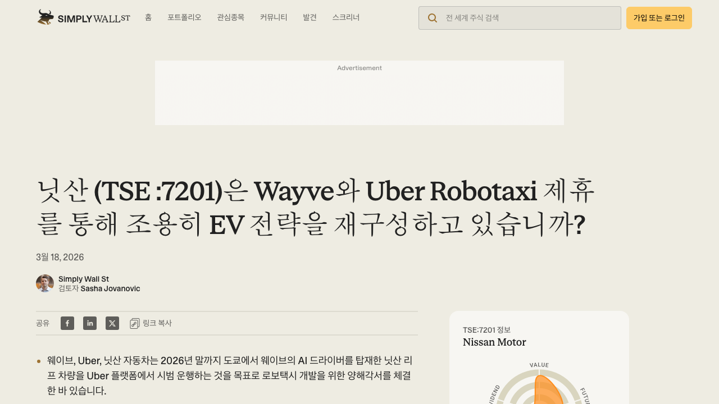Click the 공유 label
The image size is (719, 404).
click(x=43, y=323)
